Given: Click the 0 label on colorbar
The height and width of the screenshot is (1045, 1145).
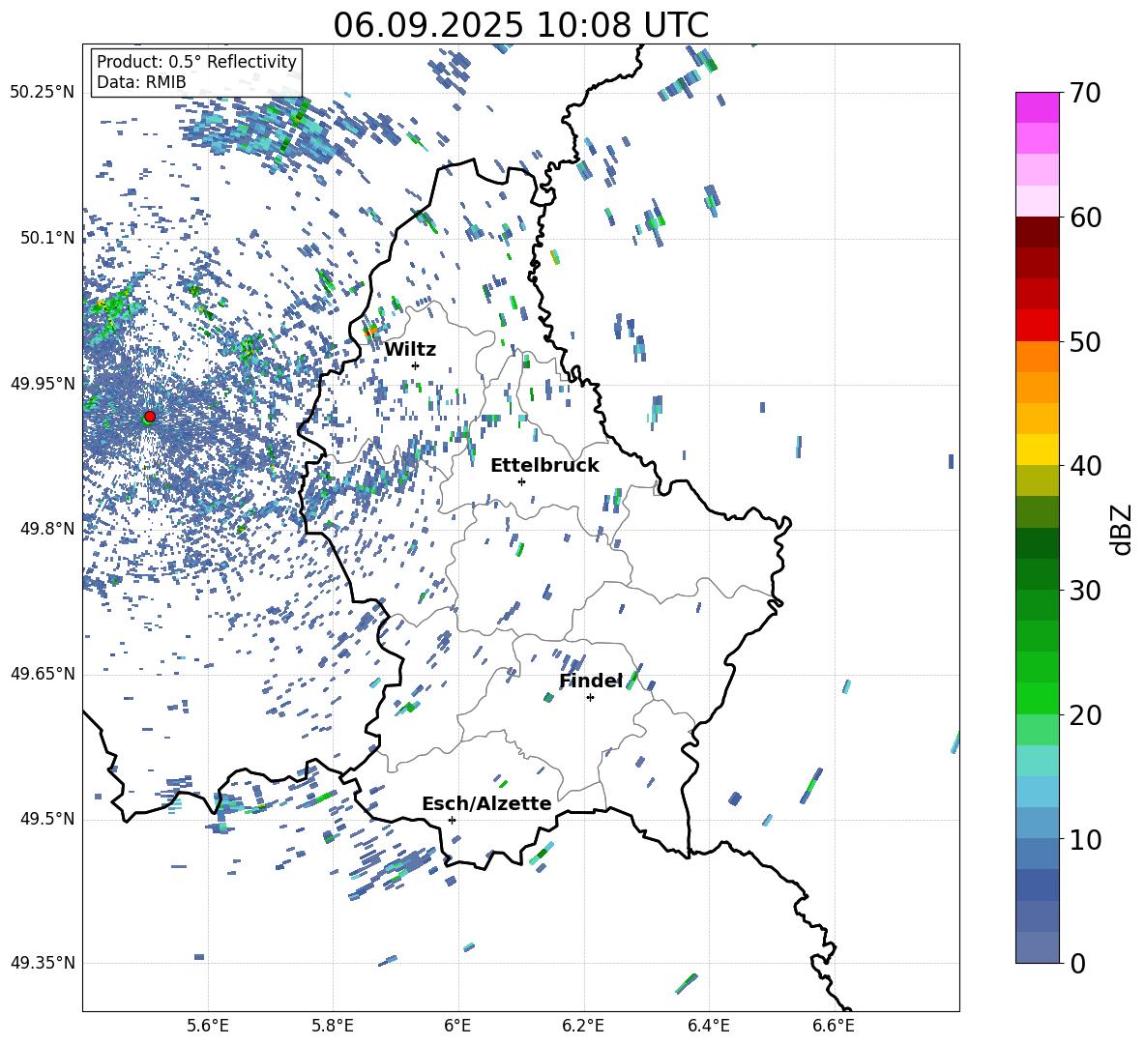Looking at the screenshot, I should [x=1077, y=963].
